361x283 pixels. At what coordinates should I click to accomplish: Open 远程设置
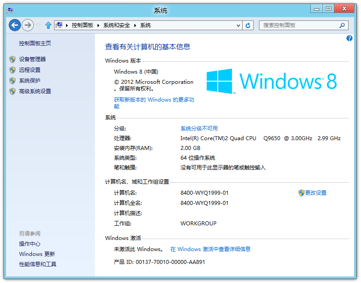pos(30,70)
